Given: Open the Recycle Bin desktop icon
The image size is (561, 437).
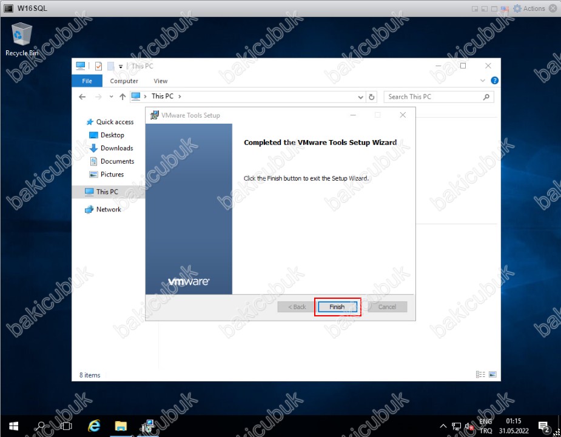Looking at the screenshot, I should point(21,39).
